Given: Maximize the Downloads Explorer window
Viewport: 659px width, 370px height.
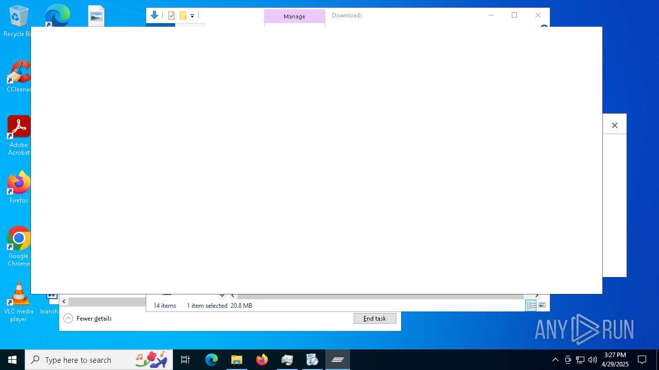Looking at the screenshot, I should click(x=514, y=15).
